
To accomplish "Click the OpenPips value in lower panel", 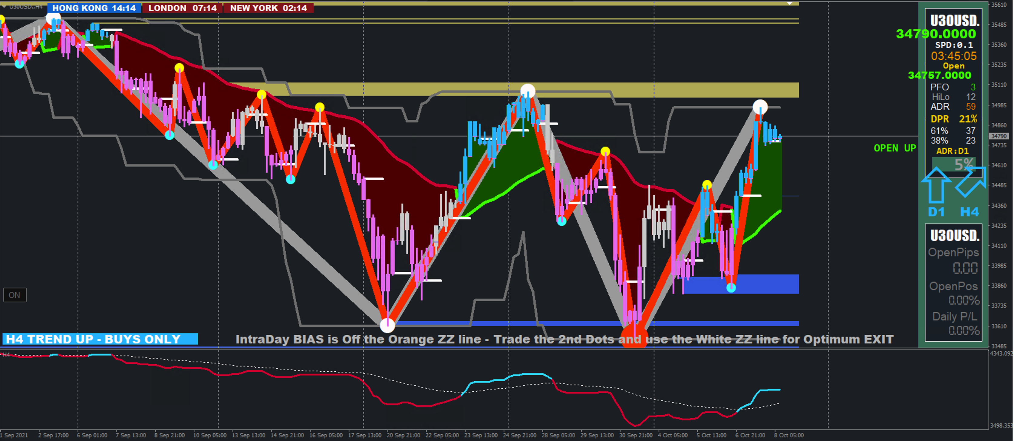I will pyautogui.click(x=965, y=268).
